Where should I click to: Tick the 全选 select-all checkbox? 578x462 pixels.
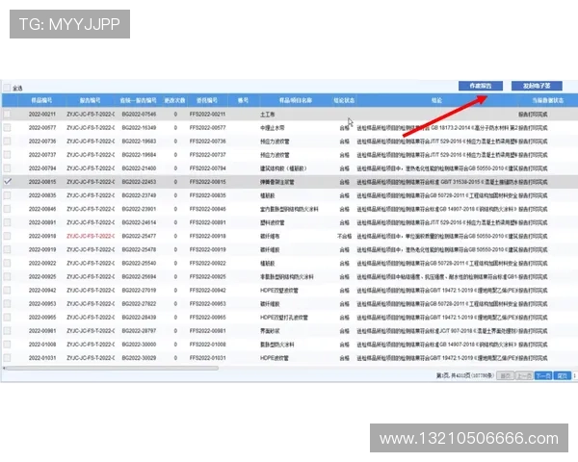click(7, 88)
